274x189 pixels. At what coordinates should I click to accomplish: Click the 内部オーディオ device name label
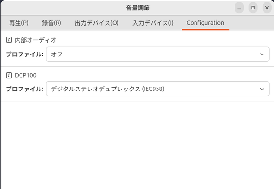point(36,40)
